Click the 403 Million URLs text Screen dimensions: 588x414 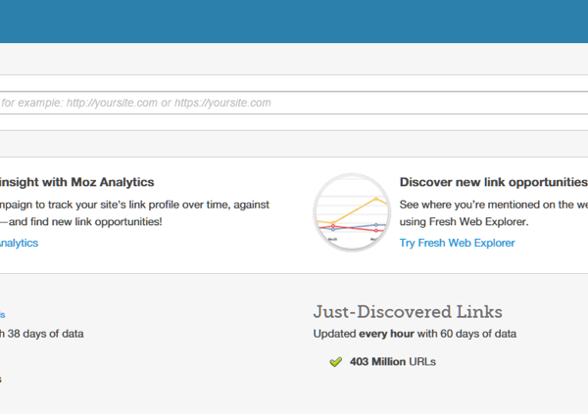pyautogui.click(x=392, y=362)
